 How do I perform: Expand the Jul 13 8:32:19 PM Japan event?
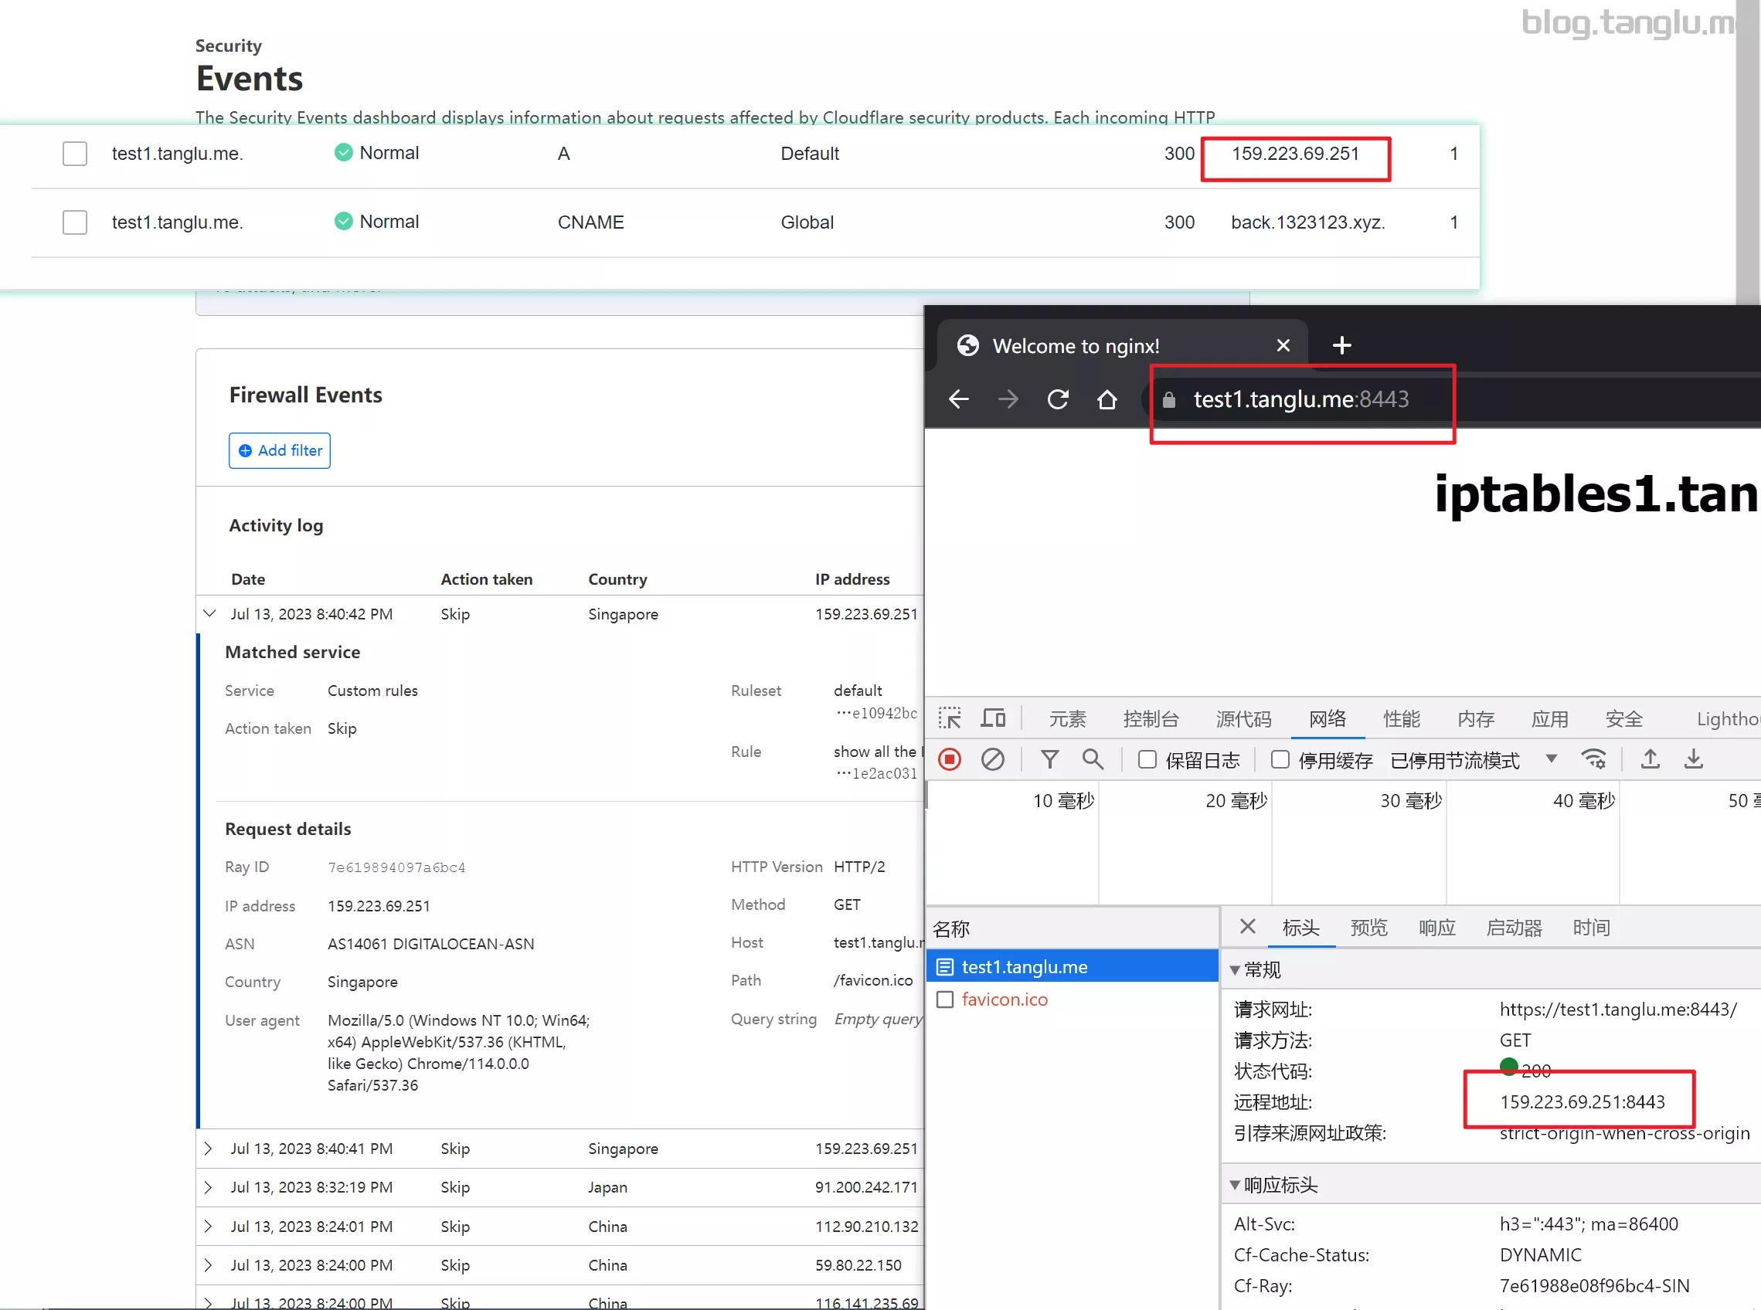(x=208, y=1187)
